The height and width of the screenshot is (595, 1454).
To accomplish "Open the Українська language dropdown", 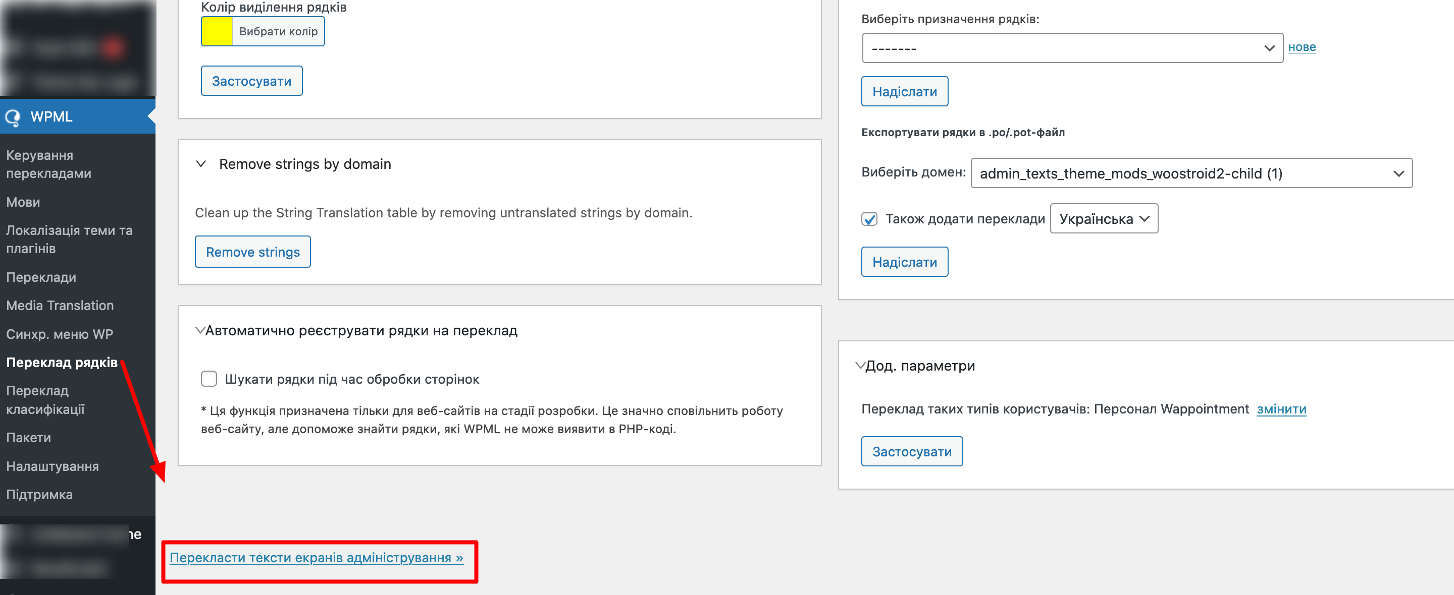I will click(1104, 219).
